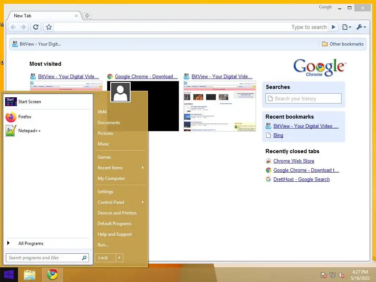
Task: Open File Explorer from the taskbar
Action: pos(30,275)
